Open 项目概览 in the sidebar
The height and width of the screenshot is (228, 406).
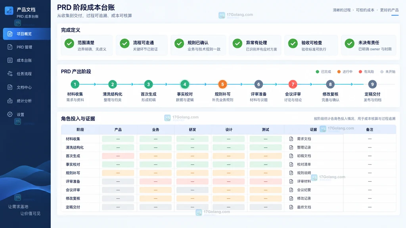27,34
